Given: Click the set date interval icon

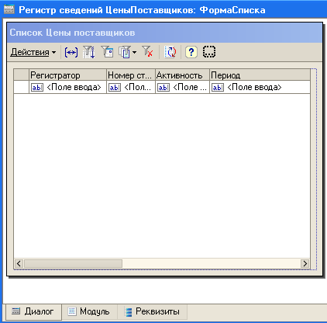Looking at the screenshot, I should click(x=71, y=52).
